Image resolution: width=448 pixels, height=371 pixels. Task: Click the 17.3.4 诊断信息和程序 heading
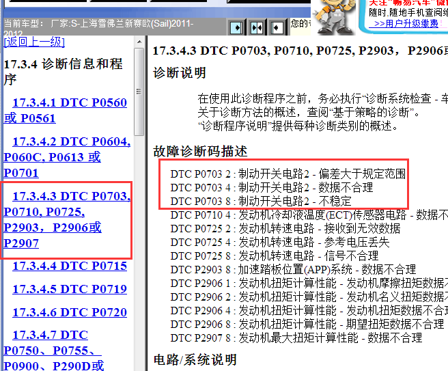tap(63, 72)
